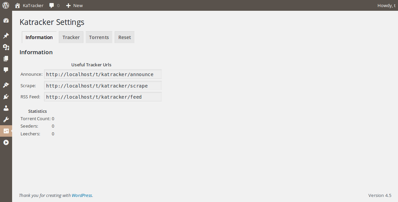398x202 pixels.
Task: Switch to the Torrents tab
Action: click(x=99, y=37)
